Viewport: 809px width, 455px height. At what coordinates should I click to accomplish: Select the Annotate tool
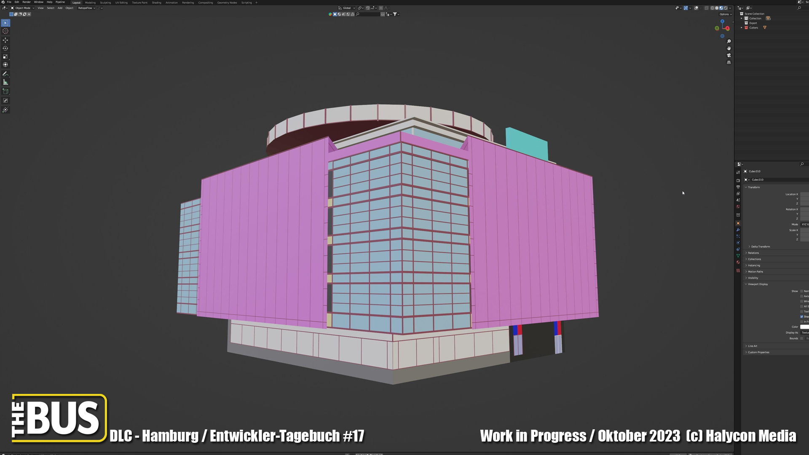5,74
